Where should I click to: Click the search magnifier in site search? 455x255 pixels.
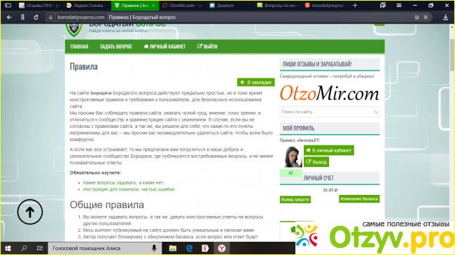coord(375,112)
